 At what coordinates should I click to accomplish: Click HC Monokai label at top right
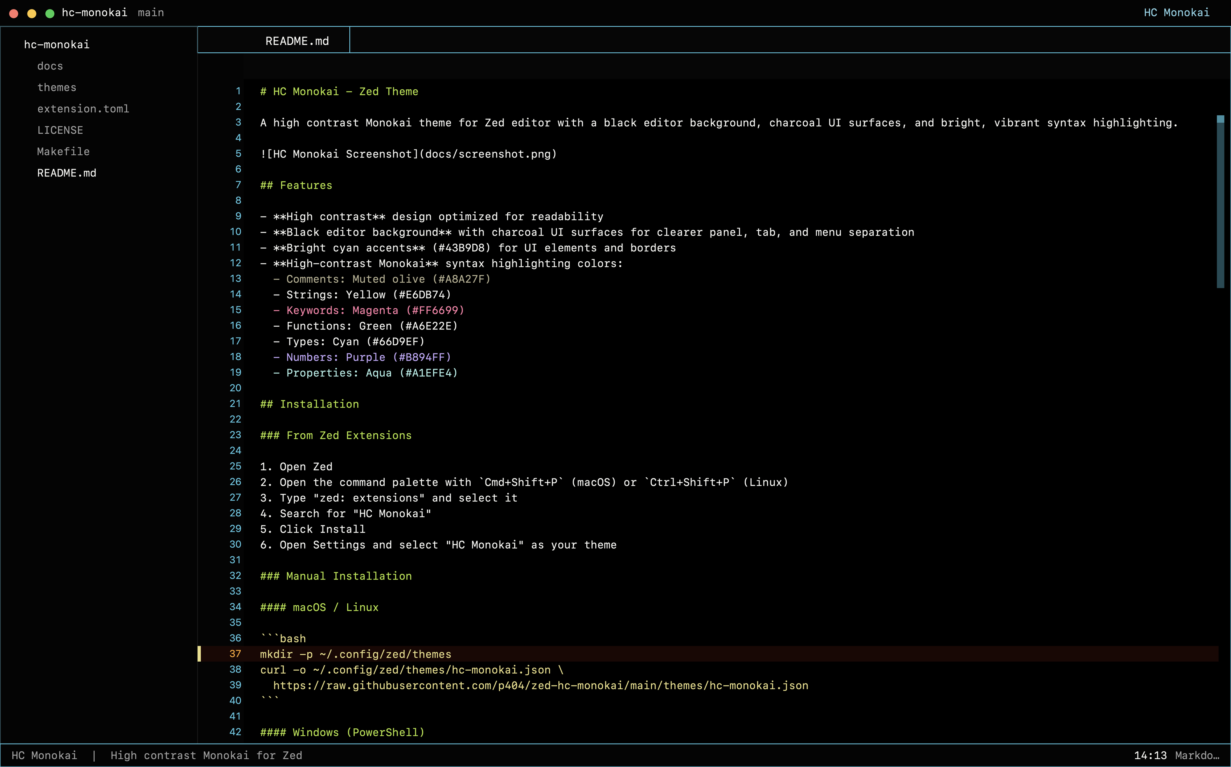pos(1176,13)
